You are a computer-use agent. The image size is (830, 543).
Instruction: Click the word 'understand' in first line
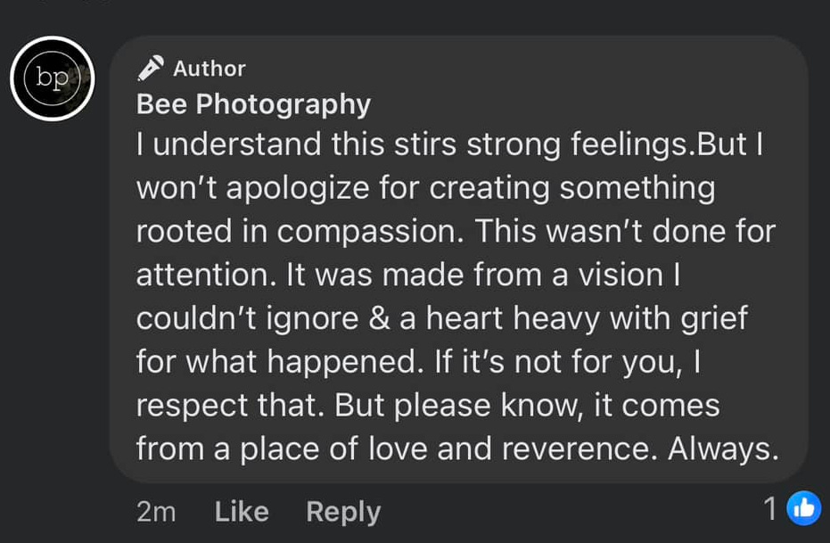click(x=237, y=144)
